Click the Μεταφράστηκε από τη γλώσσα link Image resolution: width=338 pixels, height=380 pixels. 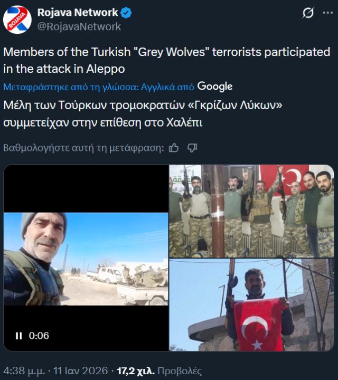(99, 87)
